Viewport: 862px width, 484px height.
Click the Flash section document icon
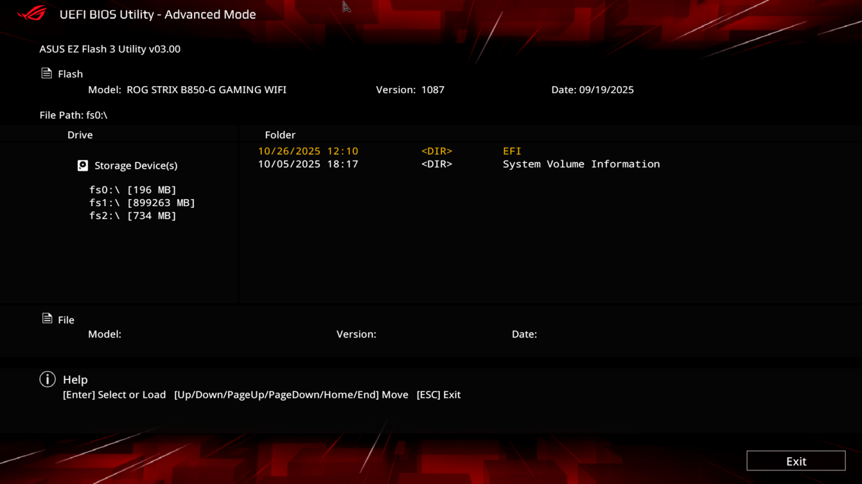[47, 73]
